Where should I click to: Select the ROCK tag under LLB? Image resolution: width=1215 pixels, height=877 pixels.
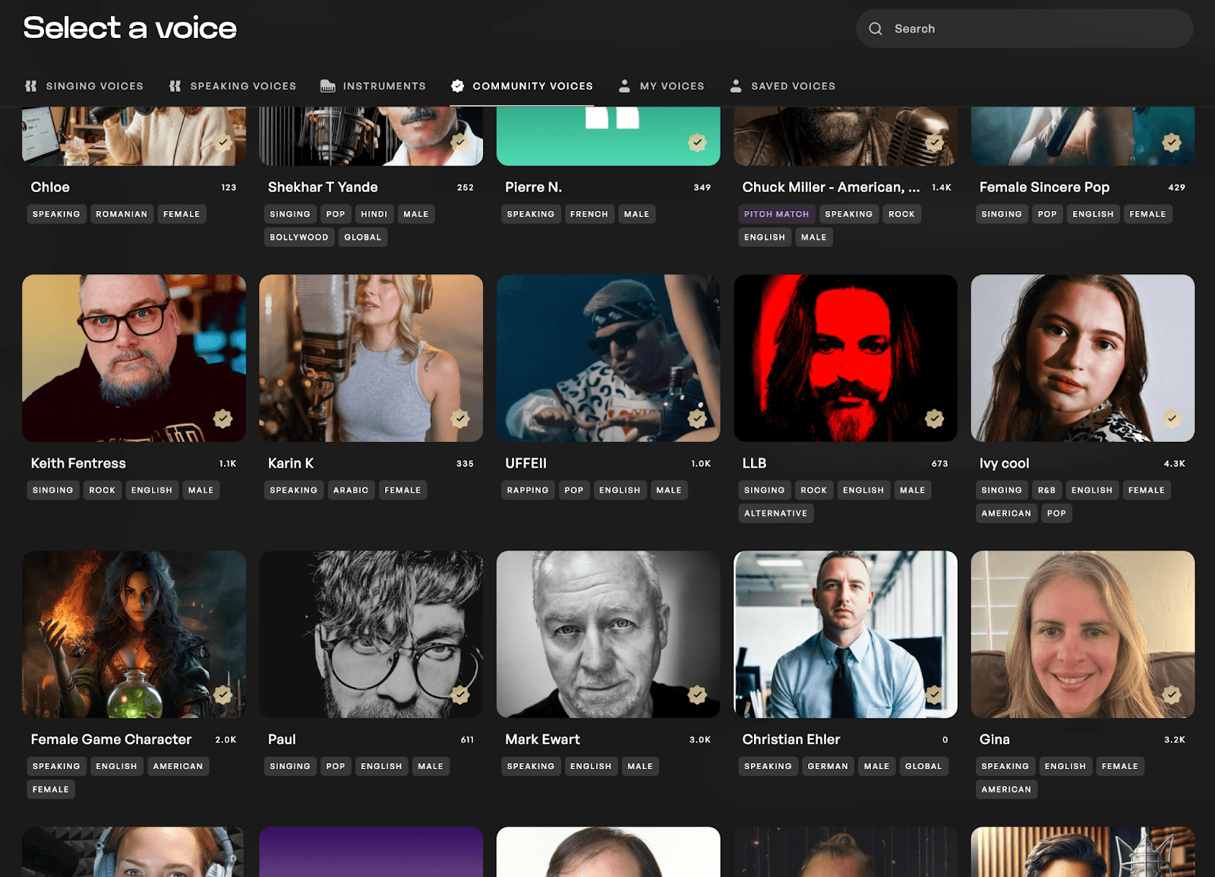pyautogui.click(x=813, y=490)
